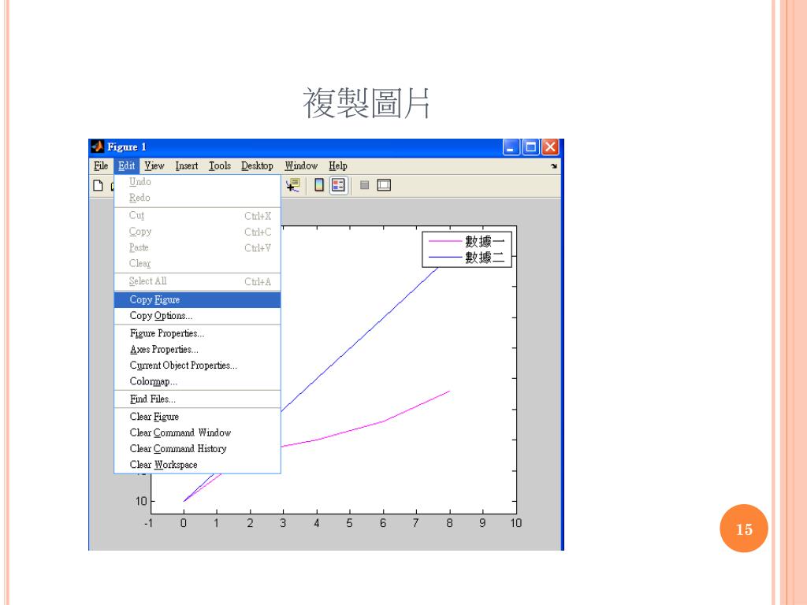The width and height of the screenshot is (807, 605).
Task: Click the Figure 1 title bar text
Action: point(127,147)
